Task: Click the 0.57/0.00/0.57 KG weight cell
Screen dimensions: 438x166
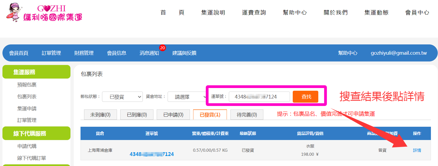Action: click(x=210, y=150)
